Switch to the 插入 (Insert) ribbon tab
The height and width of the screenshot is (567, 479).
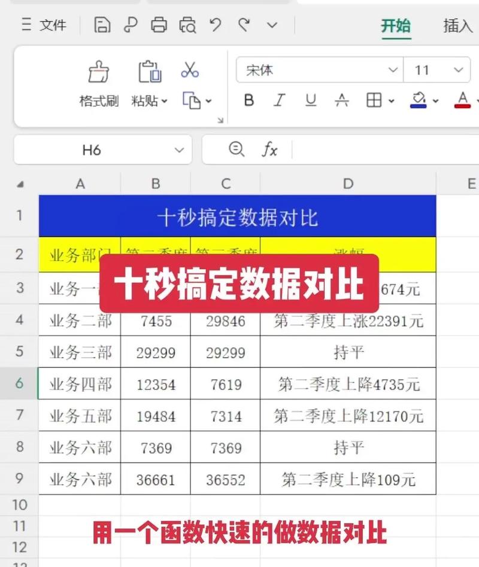click(457, 26)
